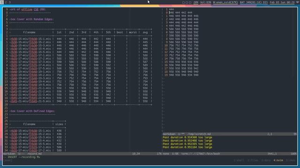Click frb40-19-1.mis in the Random Edges table

[30, 72]
